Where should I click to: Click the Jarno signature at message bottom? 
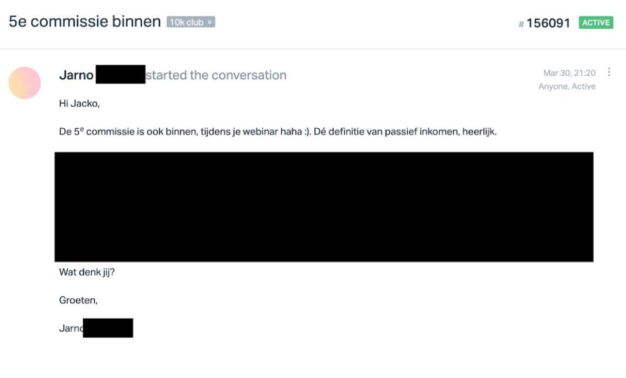point(71,328)
